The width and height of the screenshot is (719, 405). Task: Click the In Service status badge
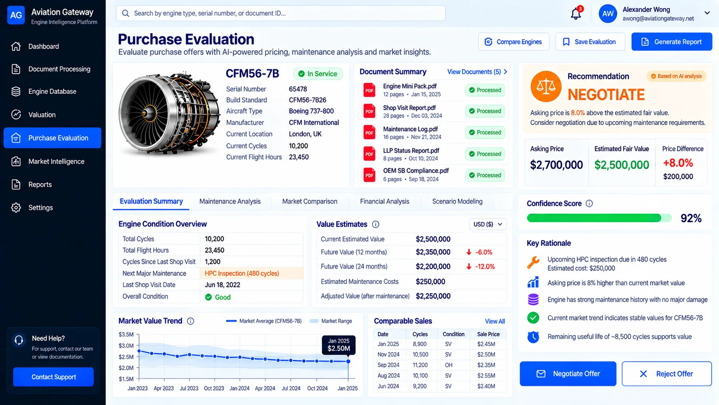[318, 74]
